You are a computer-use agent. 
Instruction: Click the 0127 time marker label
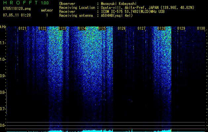click(142, 28)
